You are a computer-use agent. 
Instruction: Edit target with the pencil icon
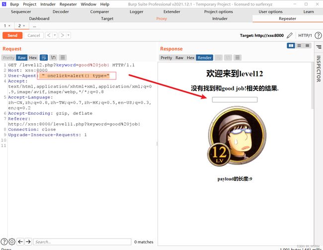point(289,35)
